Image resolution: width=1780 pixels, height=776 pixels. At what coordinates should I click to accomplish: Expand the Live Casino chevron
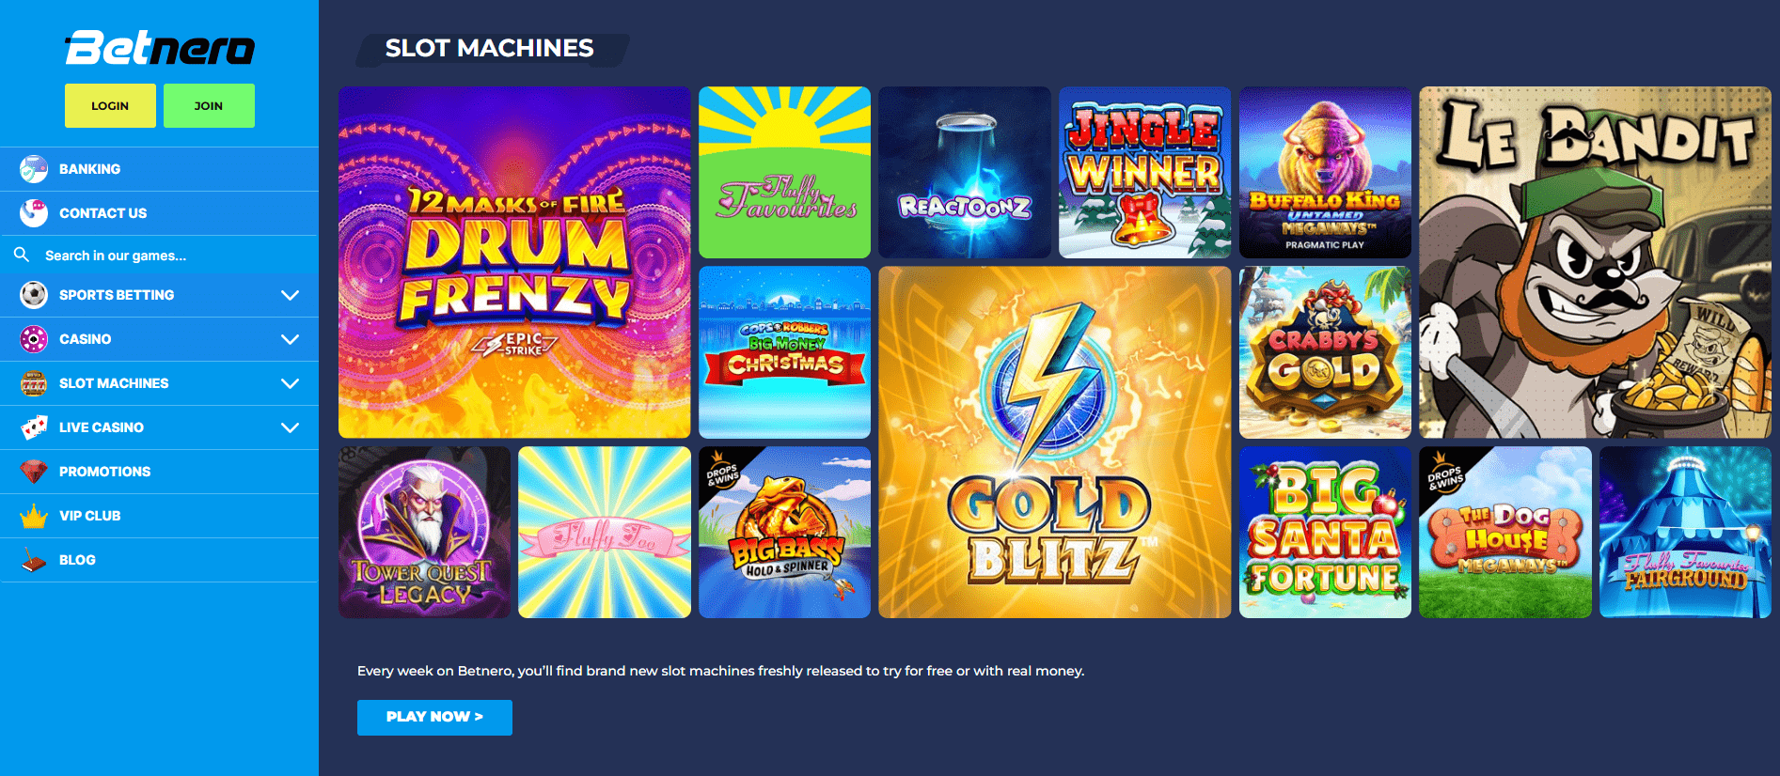290,427
